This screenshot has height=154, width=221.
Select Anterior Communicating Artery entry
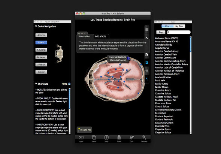(170, 61)
